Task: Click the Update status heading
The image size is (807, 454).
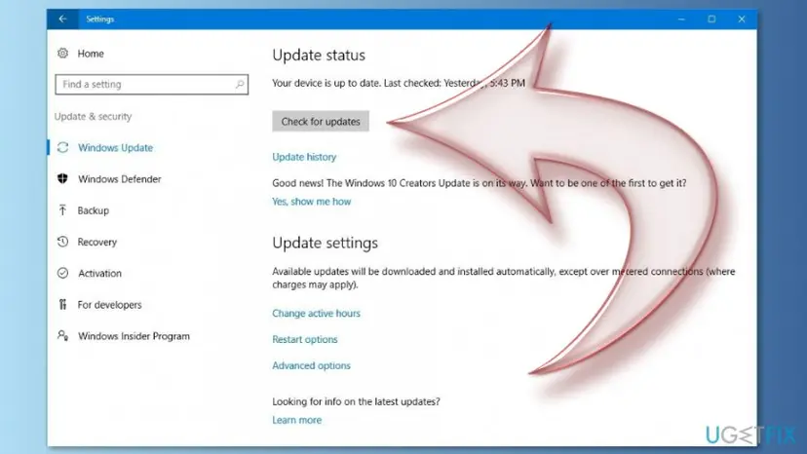Action: [x=319, y=56]
